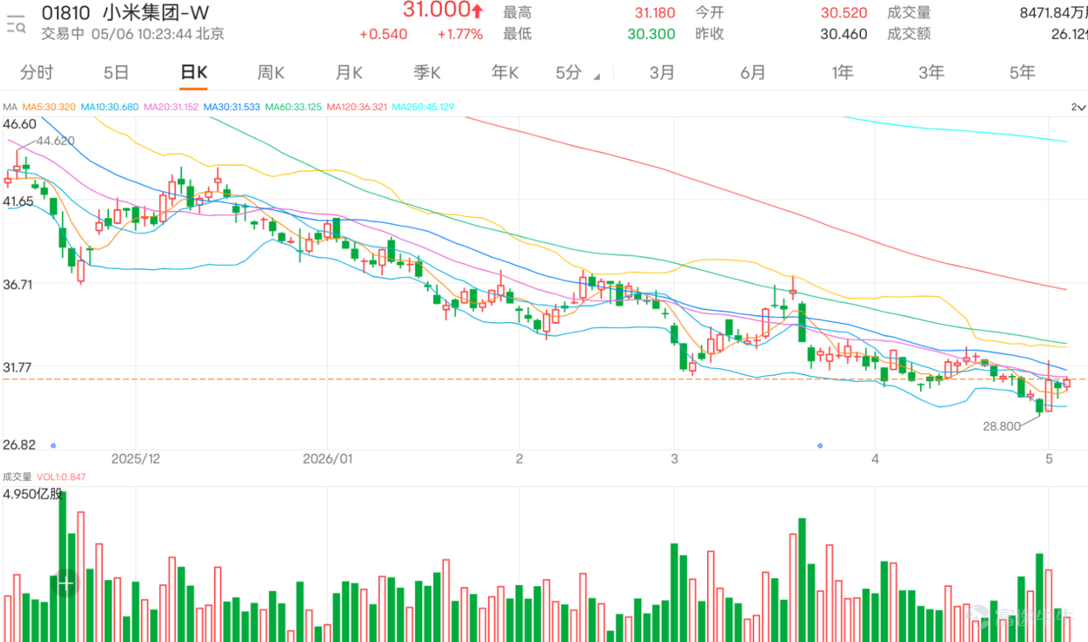Click the percent change +1.77%
Screen dimensions: 1088x642
[460, 34]
